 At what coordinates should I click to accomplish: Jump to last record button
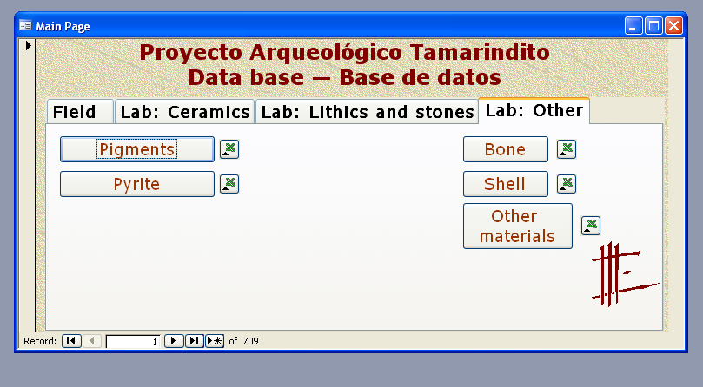(x=195, y=341)
